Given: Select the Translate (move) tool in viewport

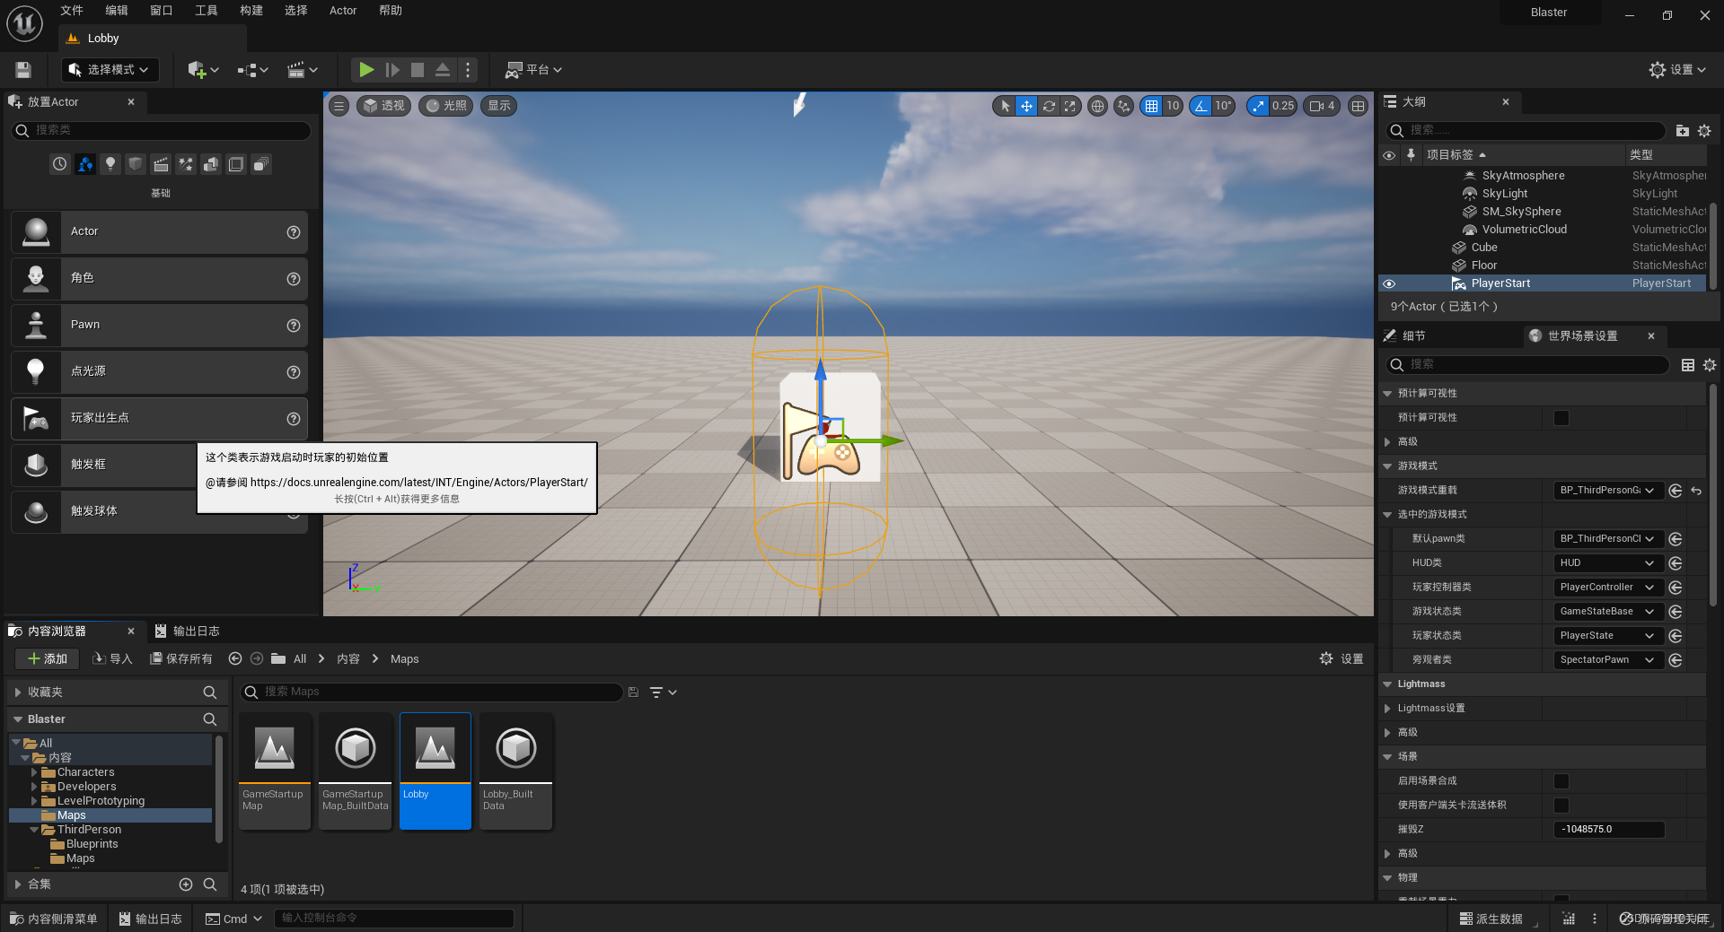Looking at the screenshot, I should [x=1026, y=106].
